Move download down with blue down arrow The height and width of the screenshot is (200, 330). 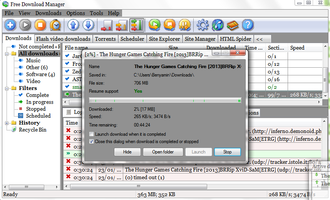point(89,25)
